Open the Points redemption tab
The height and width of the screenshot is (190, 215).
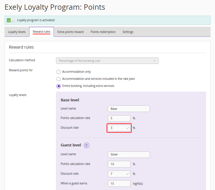(103, 32)
